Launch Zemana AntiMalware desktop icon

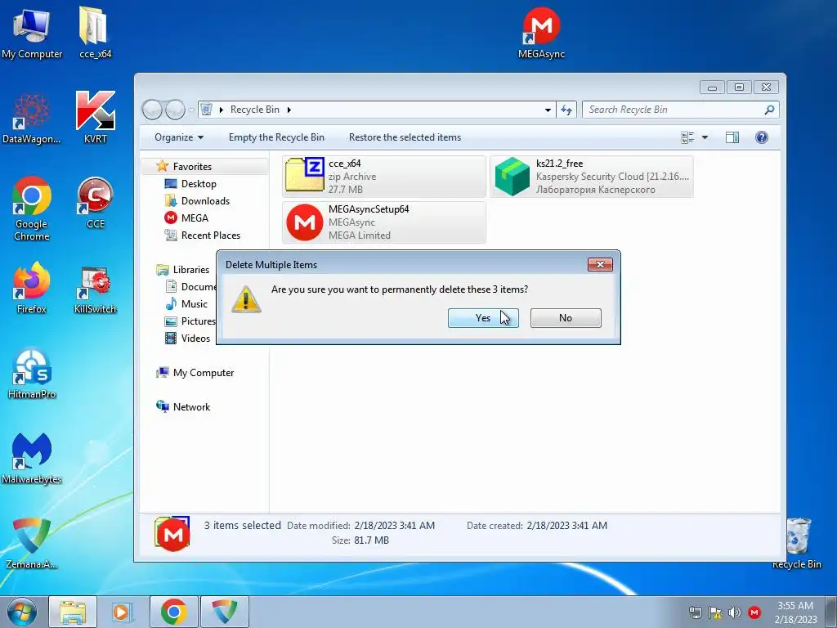(x=32, y=543)
